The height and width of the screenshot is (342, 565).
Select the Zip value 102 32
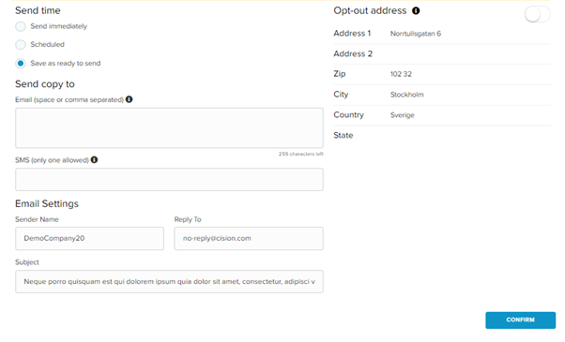coord(401,74)
